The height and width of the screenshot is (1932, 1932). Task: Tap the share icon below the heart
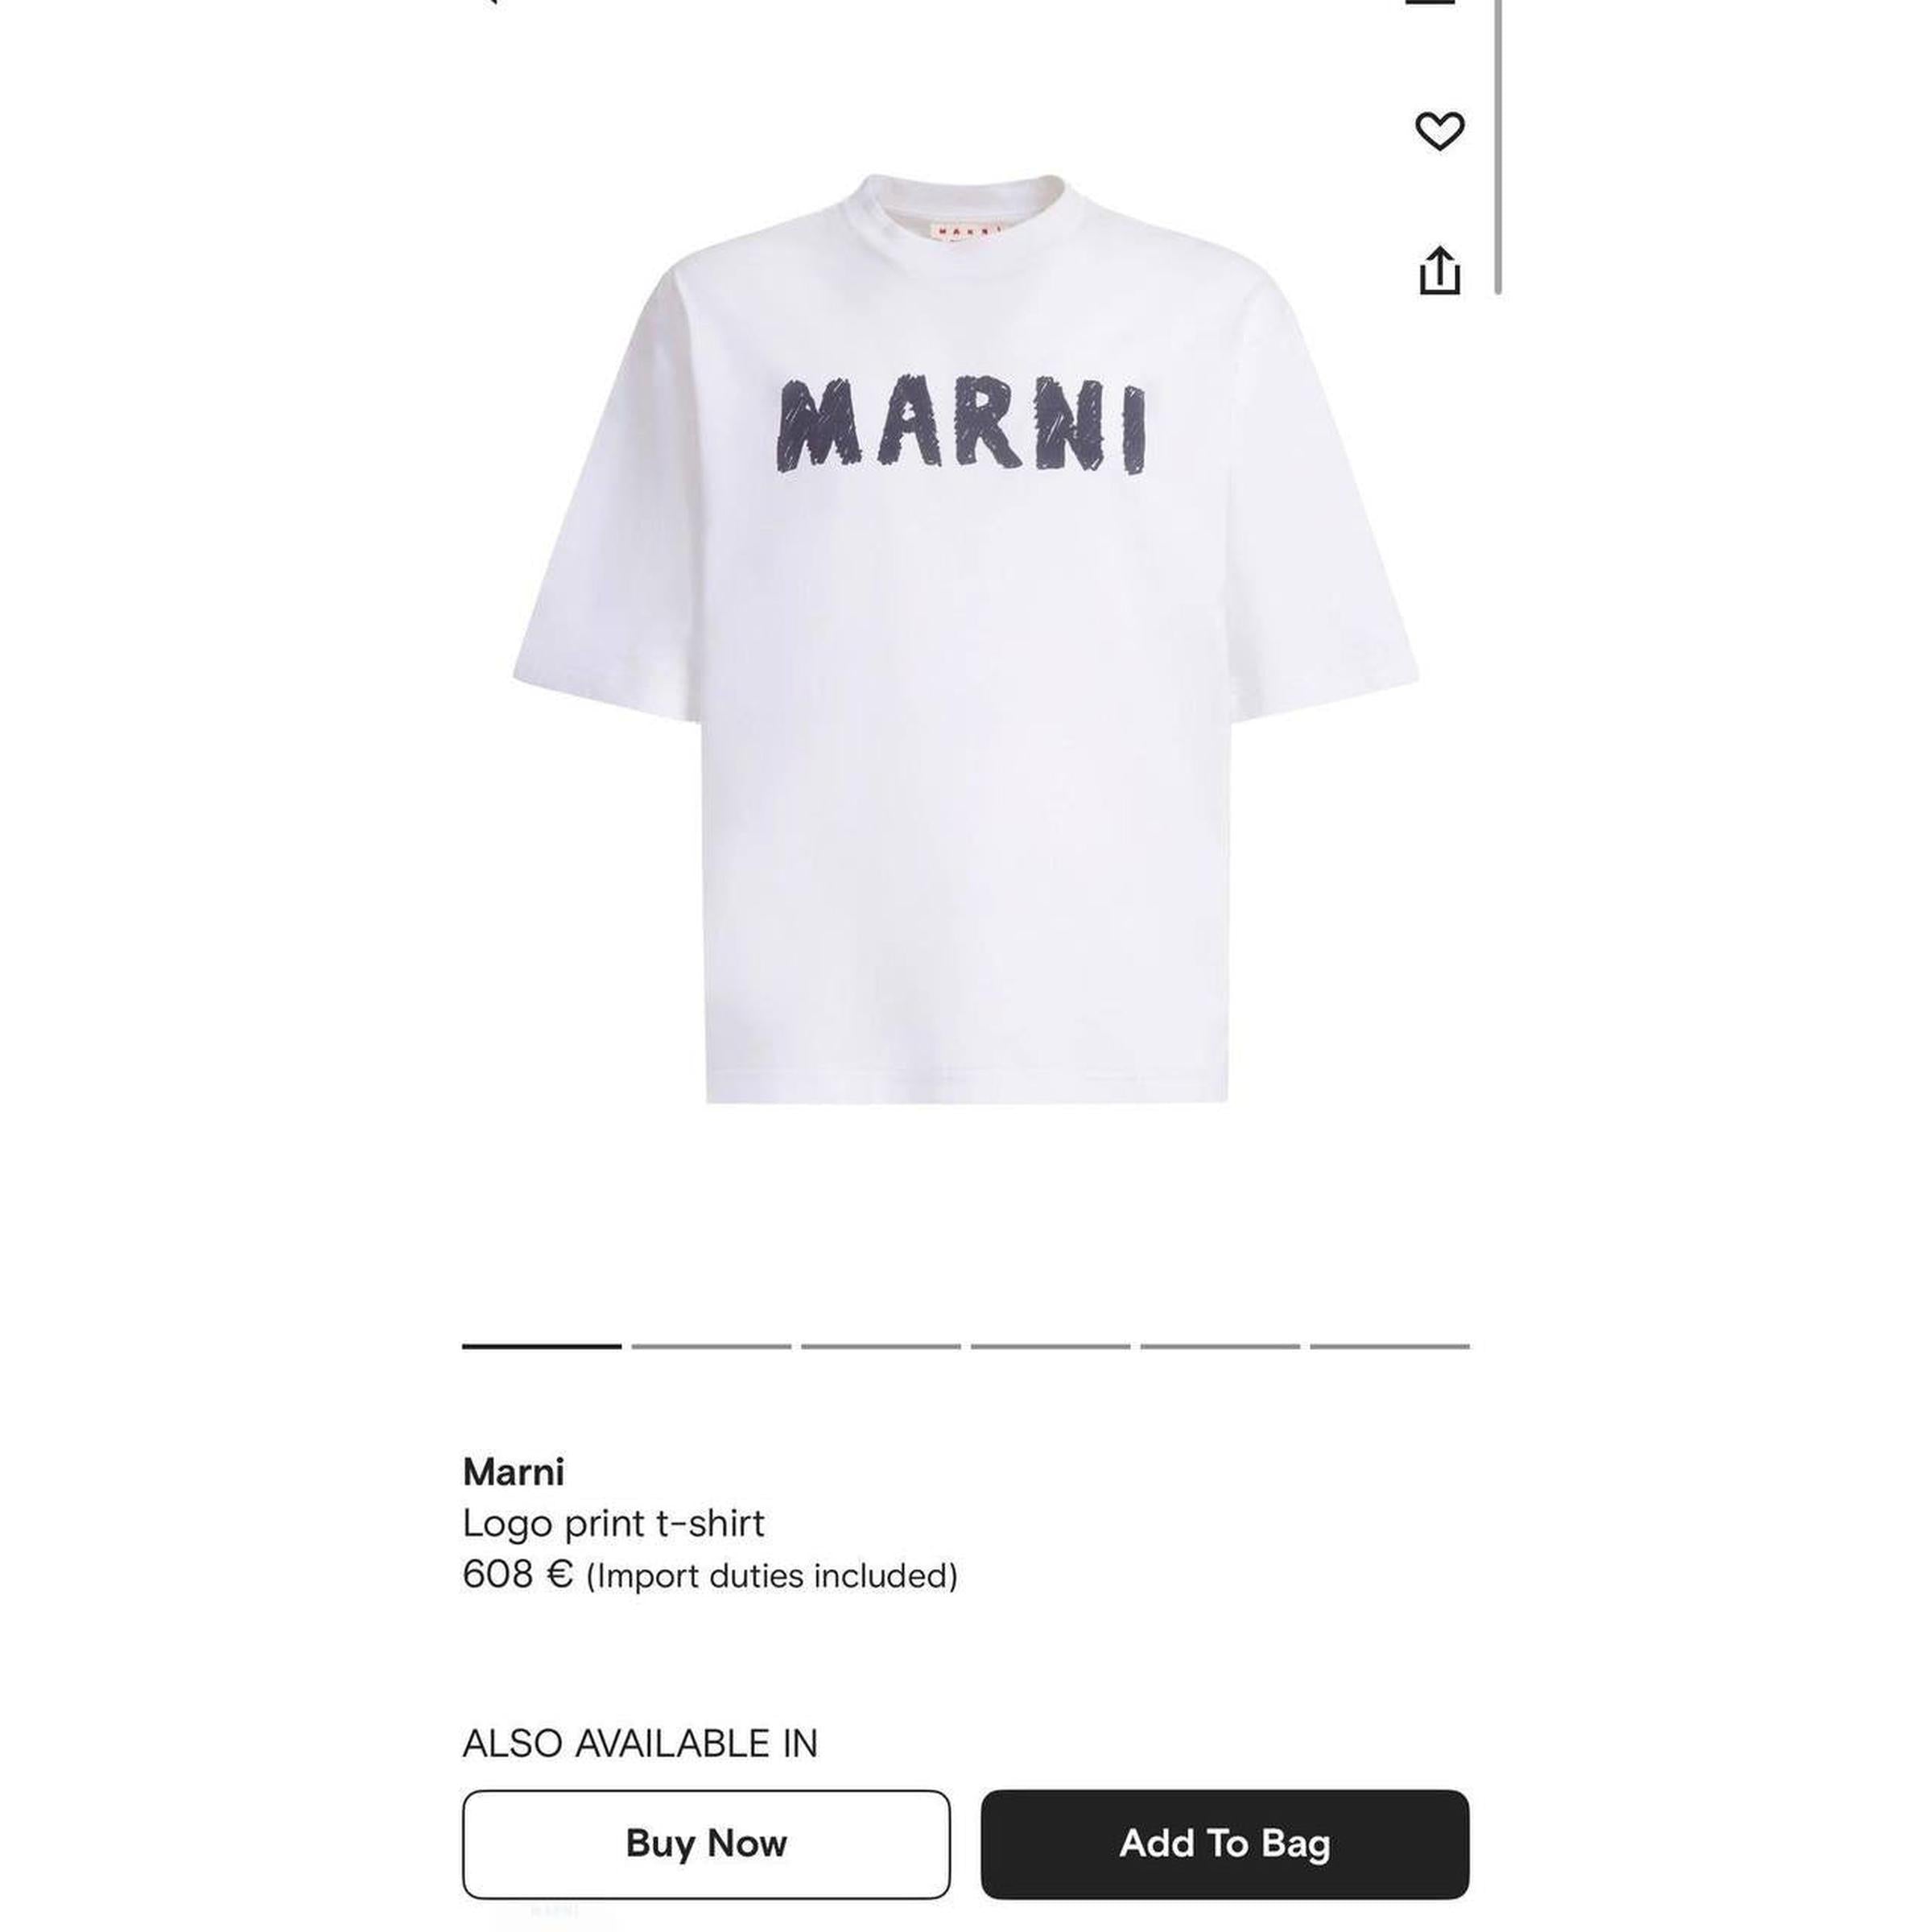[x=1439, y=270]
